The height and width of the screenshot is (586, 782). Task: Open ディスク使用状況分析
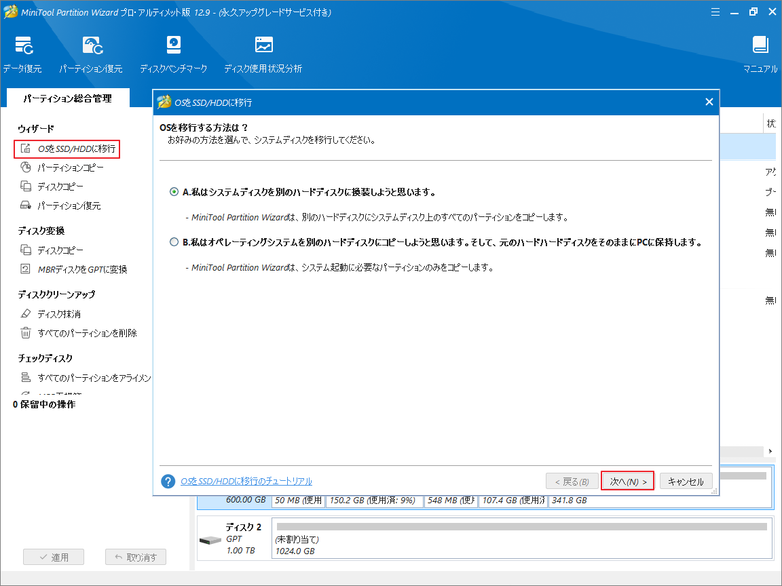pos(263,55)
